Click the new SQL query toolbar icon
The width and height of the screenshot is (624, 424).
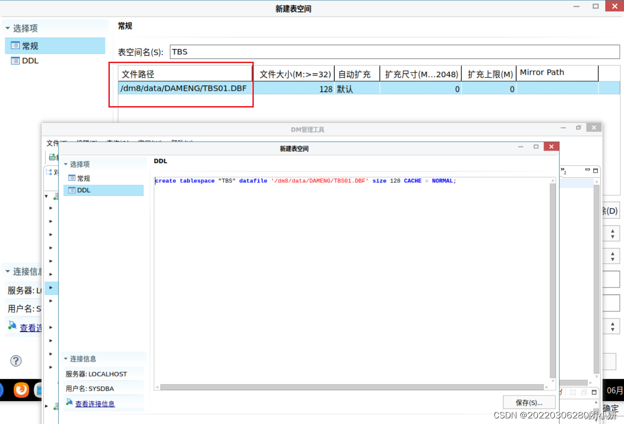(x=52, y=157)
